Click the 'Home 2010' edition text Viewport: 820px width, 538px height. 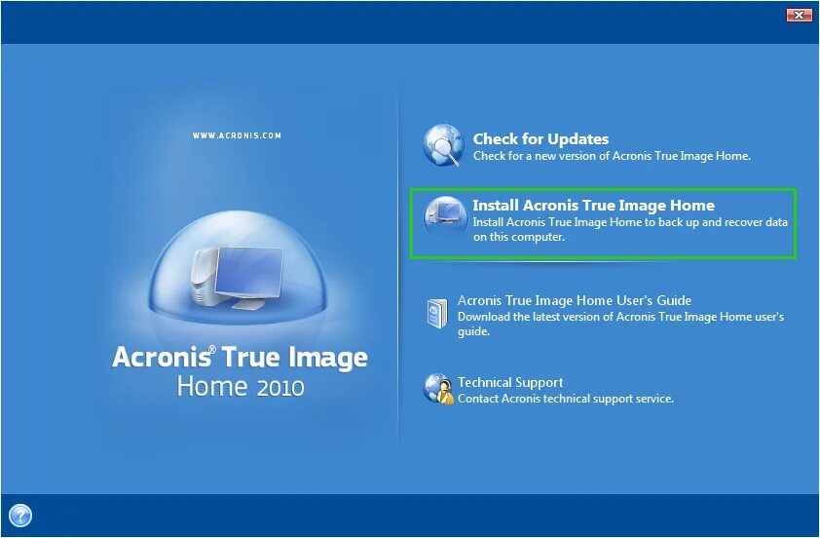(x=241, y=387)
